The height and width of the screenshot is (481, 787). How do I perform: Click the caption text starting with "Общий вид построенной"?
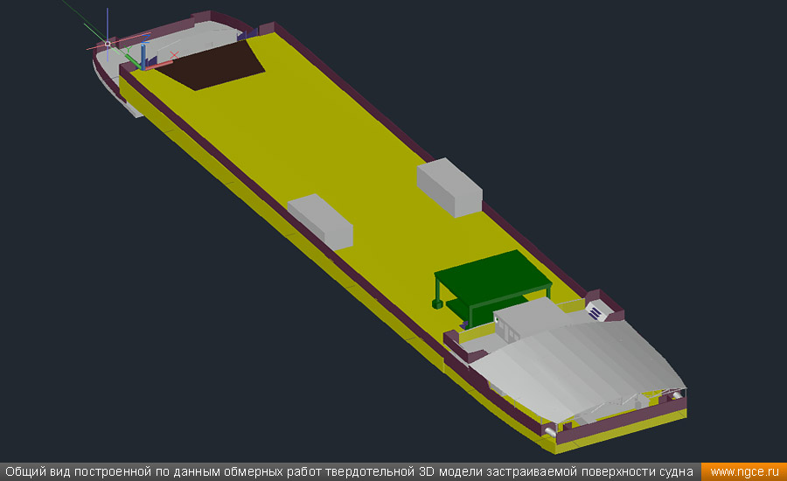(x=349, y=472)
